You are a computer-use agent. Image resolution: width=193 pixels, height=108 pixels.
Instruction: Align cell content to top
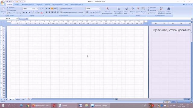[46, 9]
